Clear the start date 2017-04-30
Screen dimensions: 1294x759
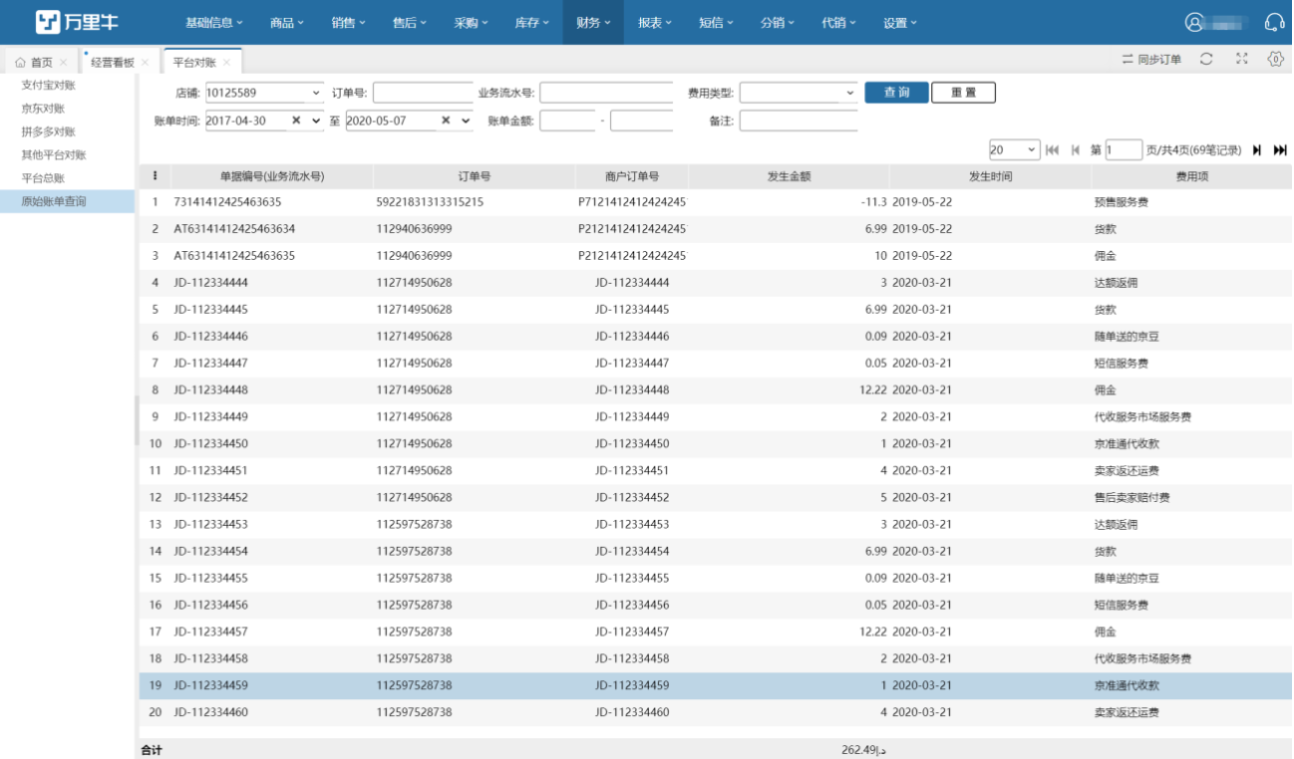[x=296, y=121]
